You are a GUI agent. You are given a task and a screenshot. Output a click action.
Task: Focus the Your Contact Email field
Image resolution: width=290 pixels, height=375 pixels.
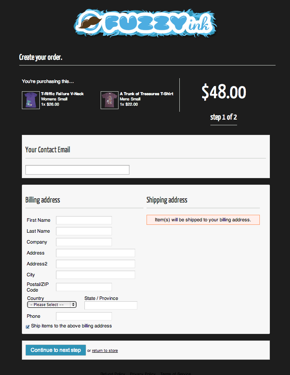point(77,170)
